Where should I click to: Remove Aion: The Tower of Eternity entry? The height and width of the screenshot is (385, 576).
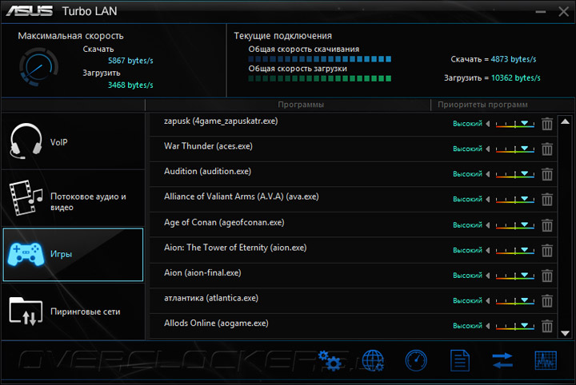pyautogui.click(x=547, y=251)
